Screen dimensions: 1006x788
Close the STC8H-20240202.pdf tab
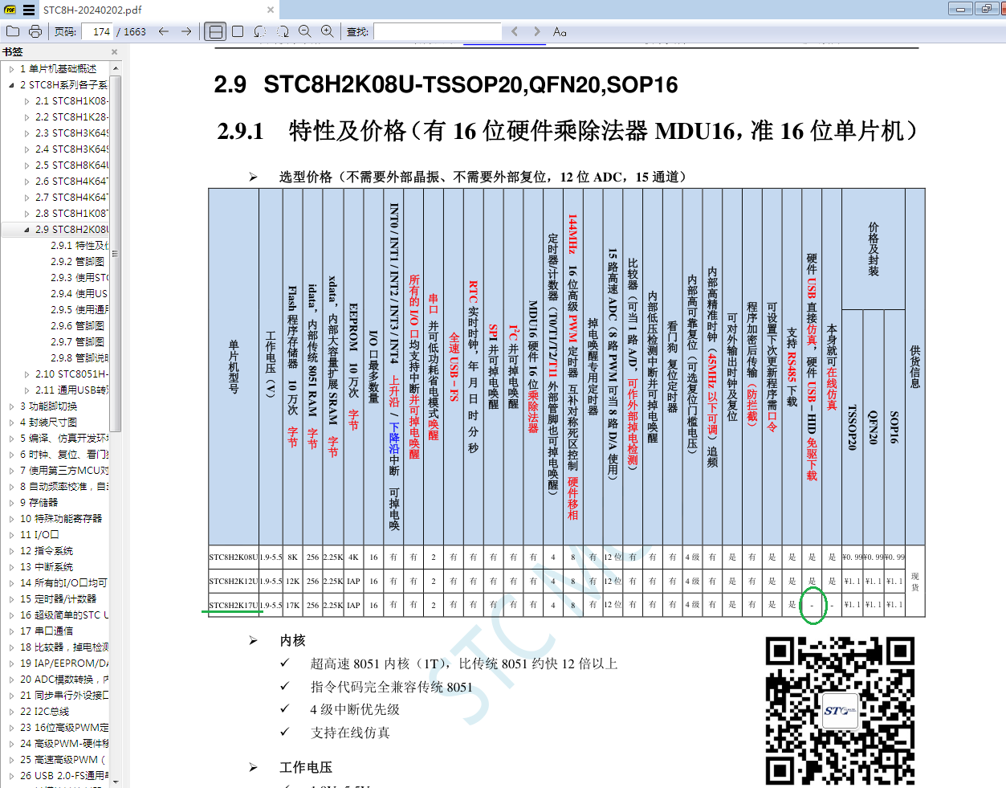point(271,10)
